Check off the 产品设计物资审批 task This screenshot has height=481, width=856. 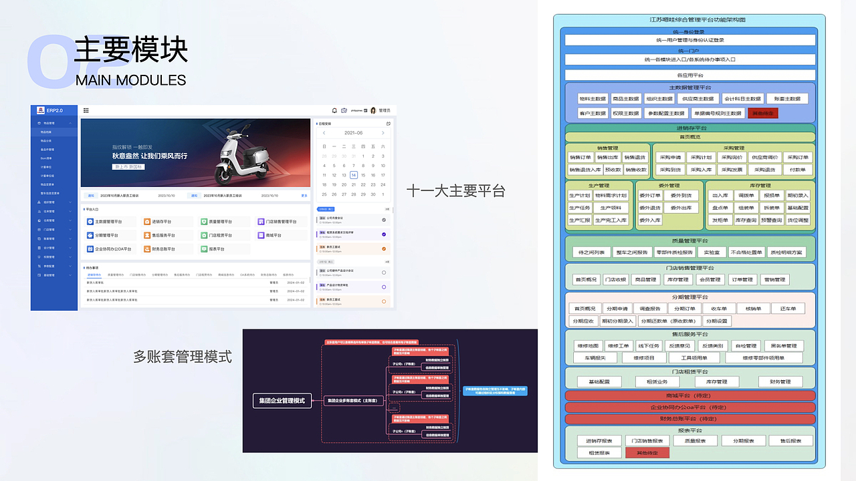(384, 287)
